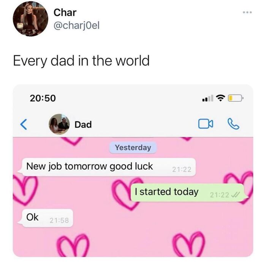Image resolution: width=266 pixels, height=264 pixels.
Task: Open the @charj0el handle link
Action: pos(76,25)
